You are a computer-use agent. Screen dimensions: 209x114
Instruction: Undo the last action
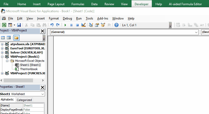[52, 25]
